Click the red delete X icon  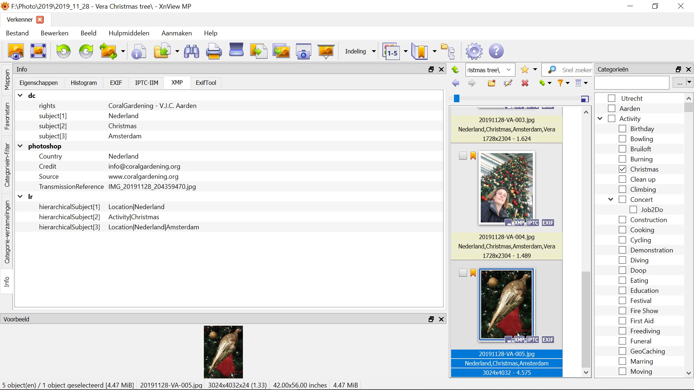(x=525, y=83)
